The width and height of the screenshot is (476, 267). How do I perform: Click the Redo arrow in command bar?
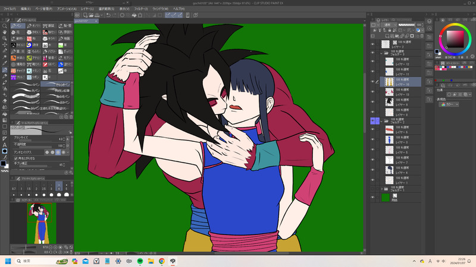115,15
